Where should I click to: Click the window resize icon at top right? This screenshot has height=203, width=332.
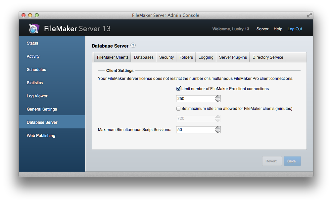point(309,15)
